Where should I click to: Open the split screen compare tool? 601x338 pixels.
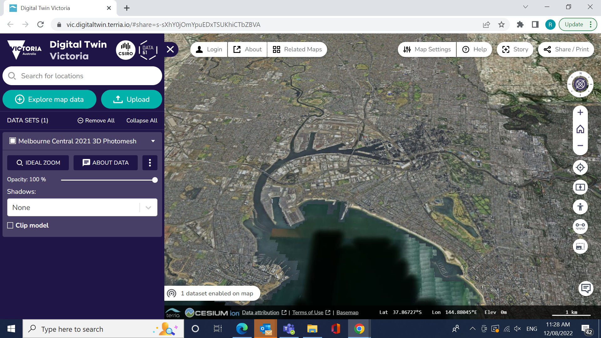click(580, 187)
